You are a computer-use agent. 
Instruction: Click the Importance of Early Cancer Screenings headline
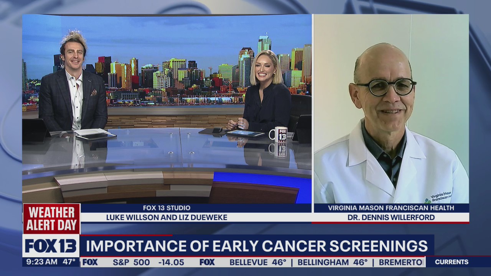[x=257, y=246]
